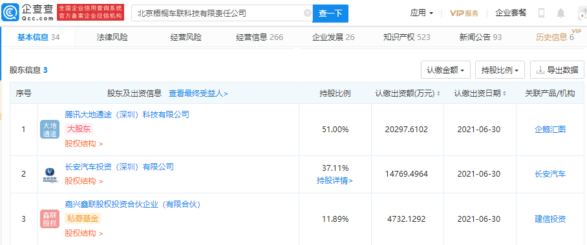The width and height of the screenshot is (587, 245).
Task: Click the 大地通途 shareholder logo
Action: click(x=50, y=130)
